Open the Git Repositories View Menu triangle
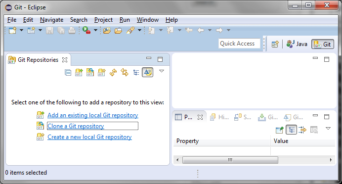 click(162, 71)
